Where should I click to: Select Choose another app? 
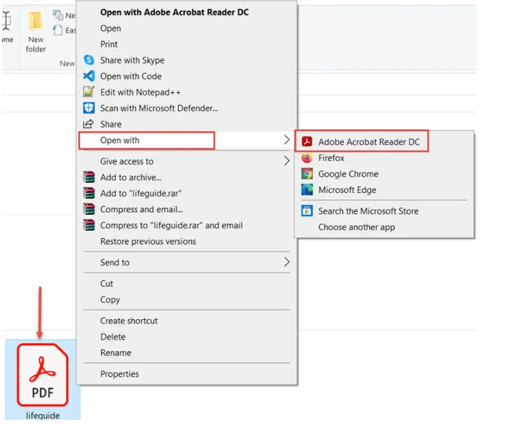[x=384, y=227]
